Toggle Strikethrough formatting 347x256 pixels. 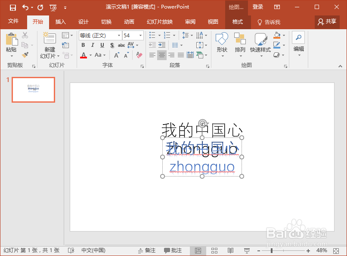pyautogui.click(x=121, y=45)
